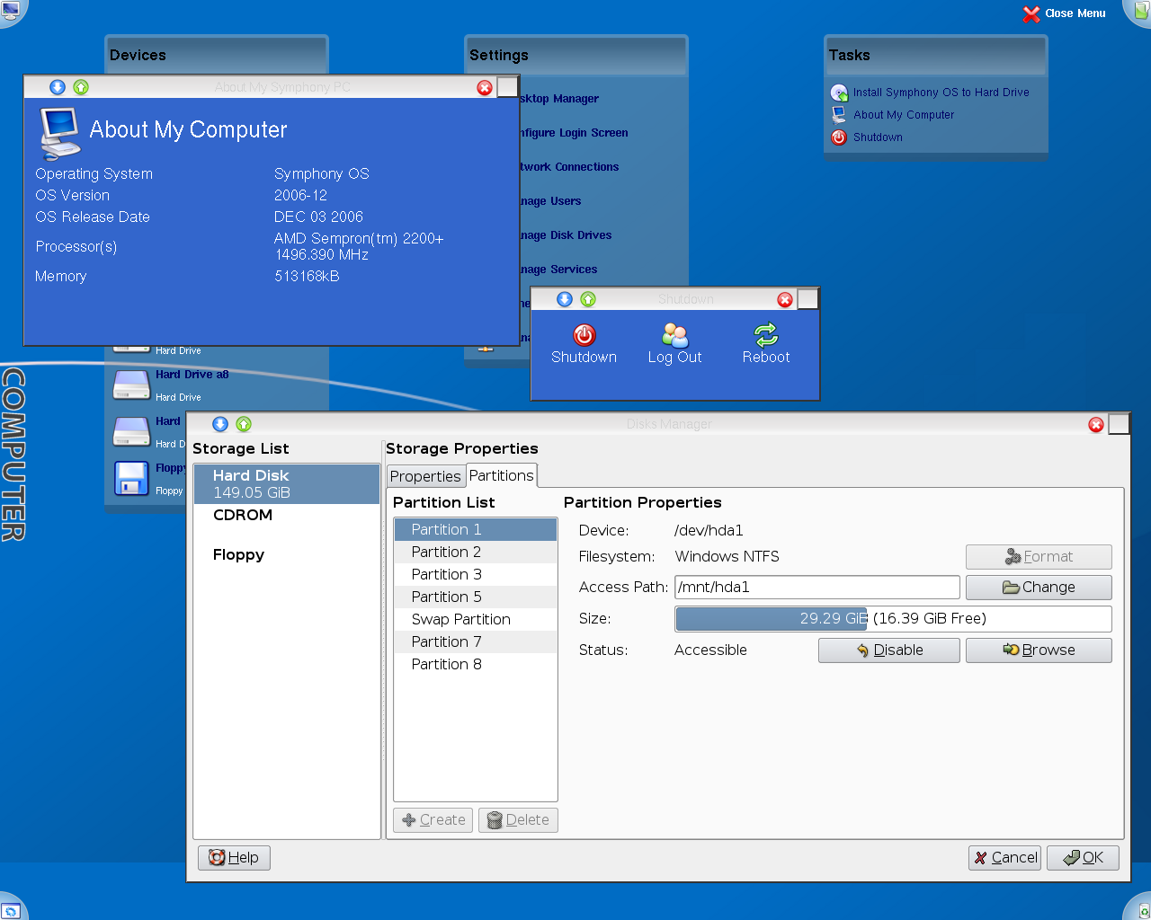The height and width of the screenshot is (920, 1151).
Task: Click the partition Size usage bar
Action: (x=893, y=618)
